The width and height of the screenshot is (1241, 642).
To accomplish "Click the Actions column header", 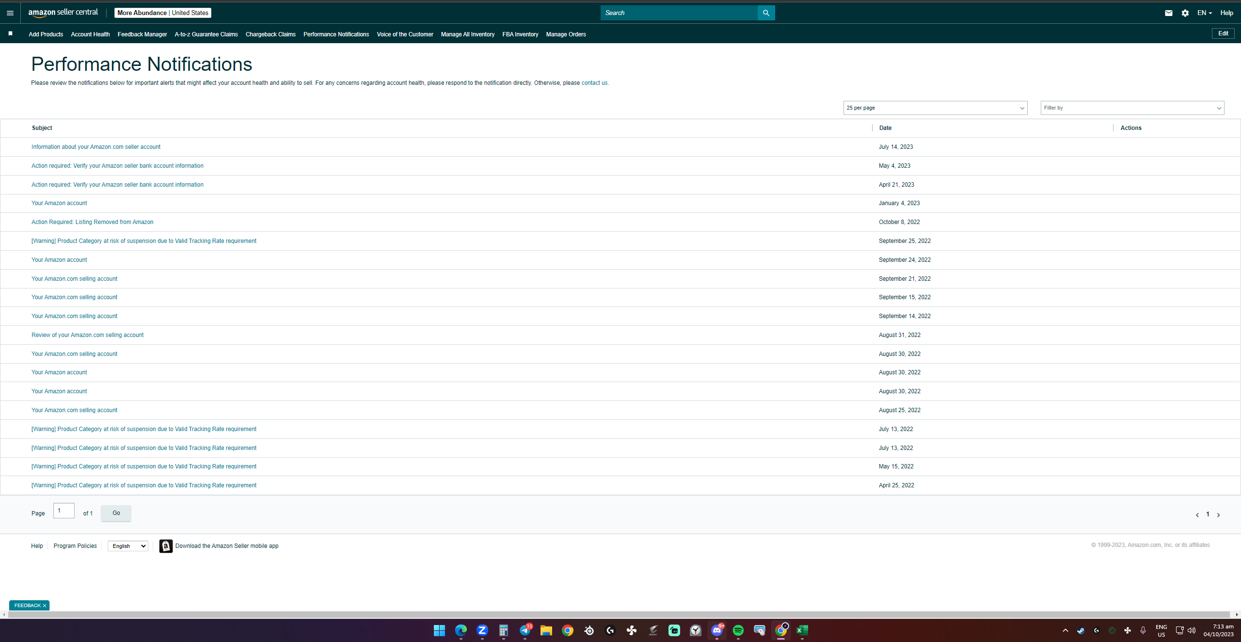I will 1131,128.
